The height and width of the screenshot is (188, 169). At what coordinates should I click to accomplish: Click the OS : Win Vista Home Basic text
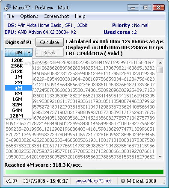click(47, 25)
